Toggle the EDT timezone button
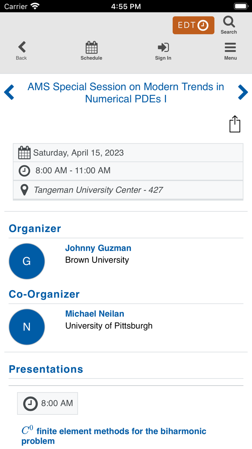Viewport: 252px width, 449px height. tap(193, 25)
